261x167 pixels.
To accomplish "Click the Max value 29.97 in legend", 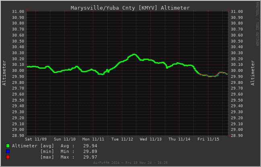I will tap(90, 157).
